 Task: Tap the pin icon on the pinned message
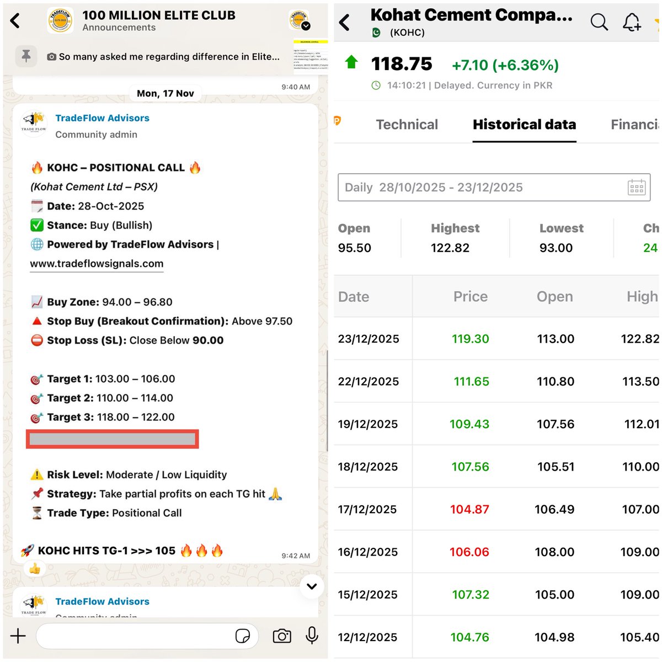pos(26,56)
